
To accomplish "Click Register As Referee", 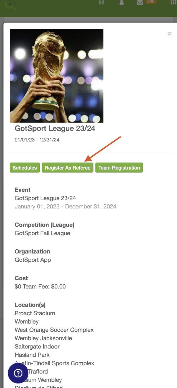I will click(x=68, y=168).
